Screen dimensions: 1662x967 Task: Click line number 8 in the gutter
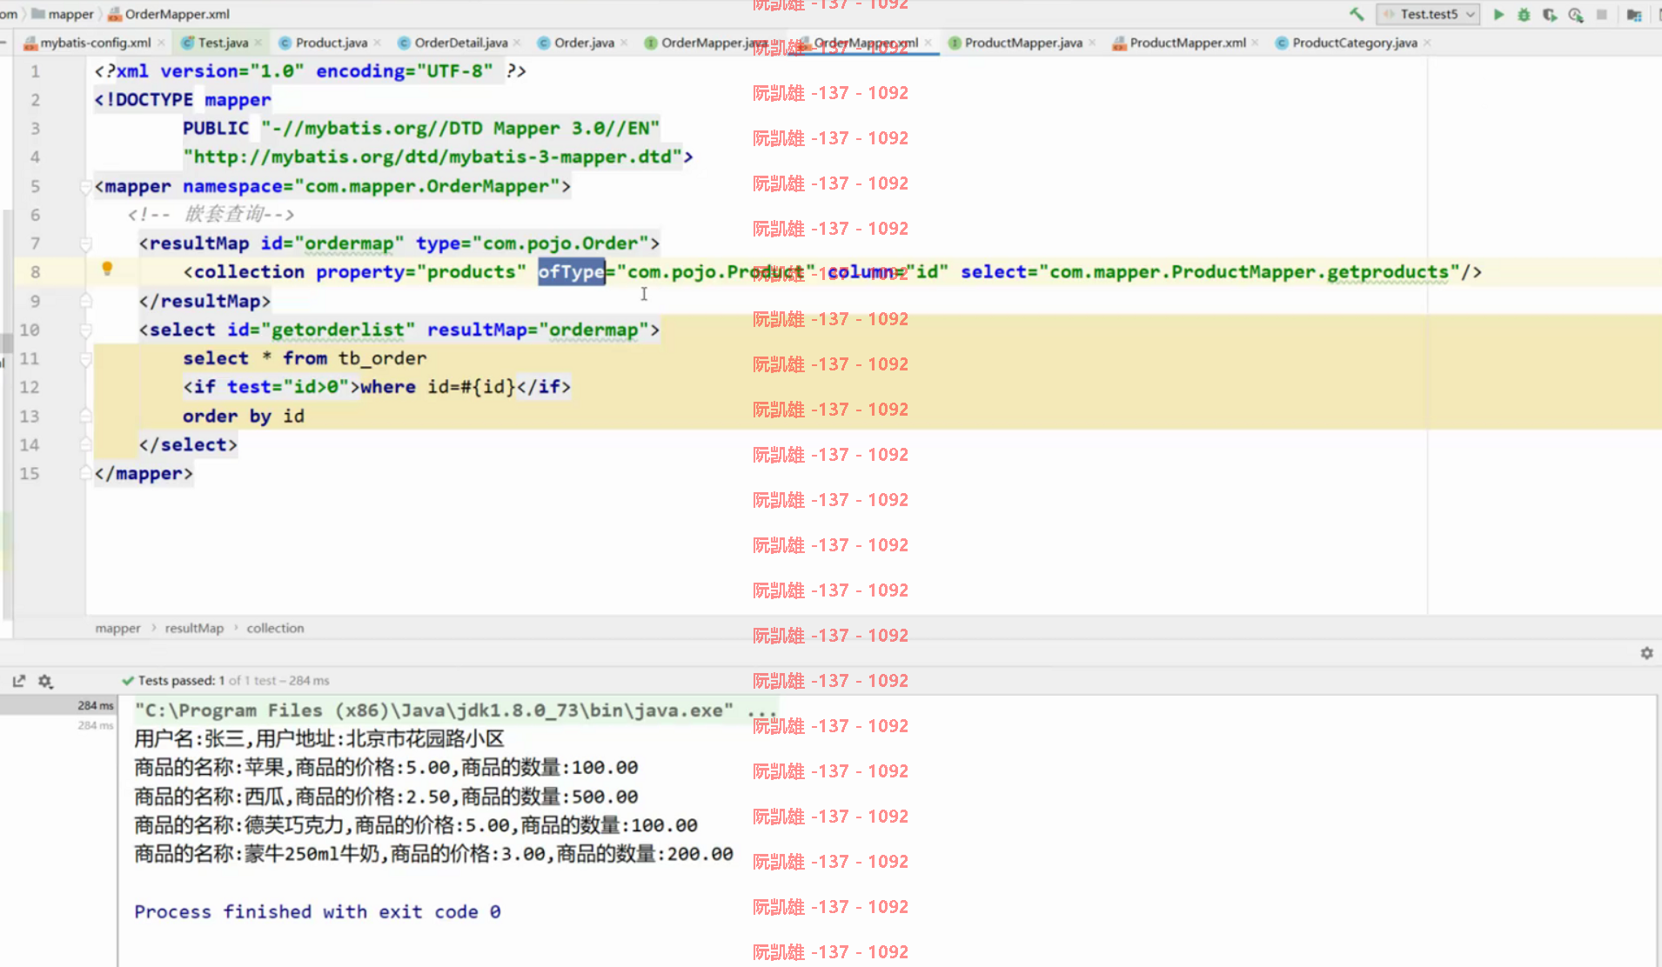click(x=35, y=272)
